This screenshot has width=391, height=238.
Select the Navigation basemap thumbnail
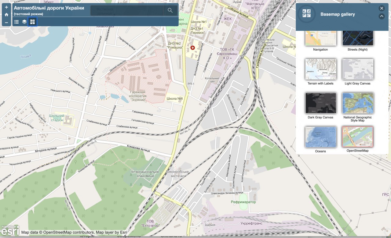point(321,38)
